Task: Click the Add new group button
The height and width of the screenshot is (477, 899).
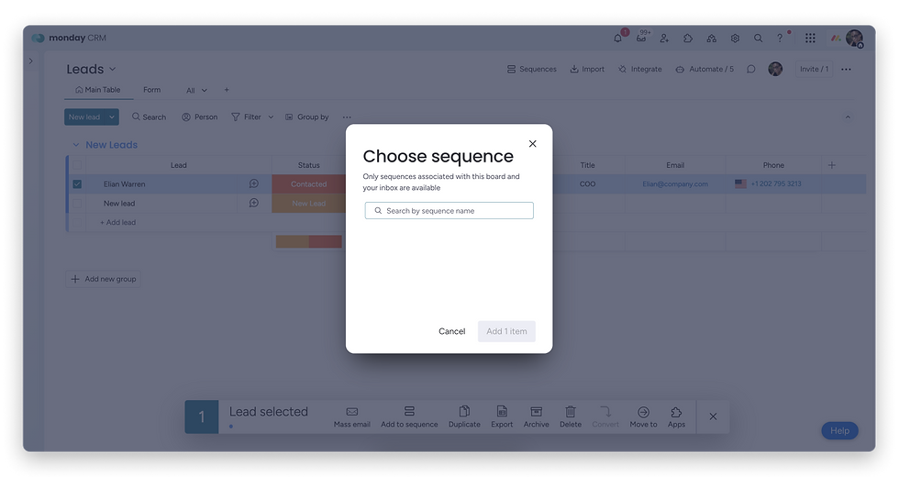Action: (103, 279)
